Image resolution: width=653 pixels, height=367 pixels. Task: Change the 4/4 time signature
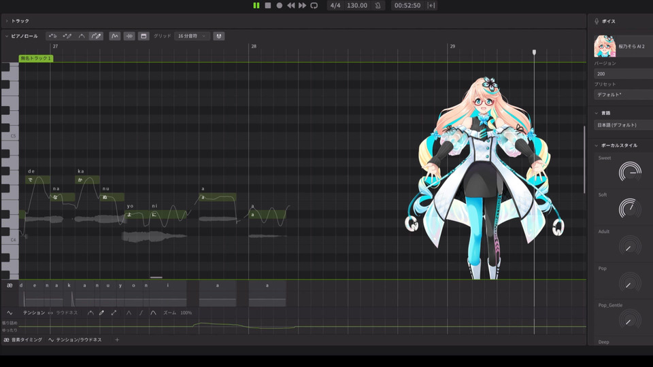[x=335, y=5]
